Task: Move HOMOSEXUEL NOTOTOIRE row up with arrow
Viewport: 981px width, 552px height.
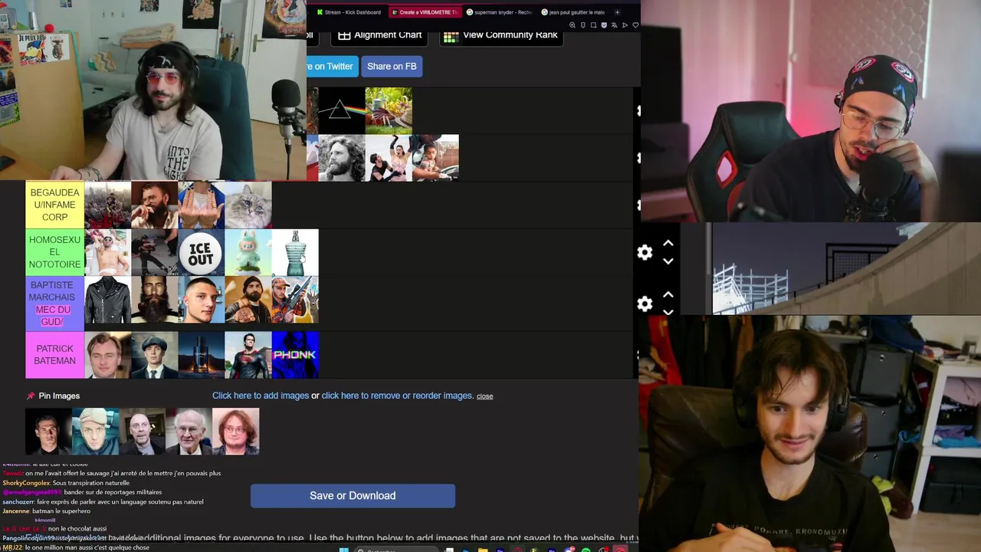Action: (668, 244)
